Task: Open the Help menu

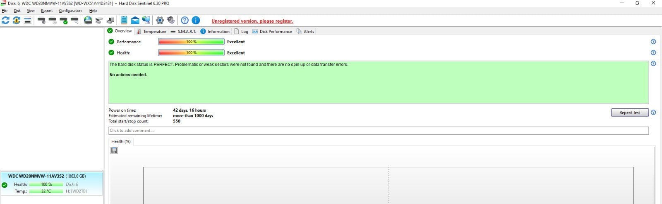Action: click(93, 11)
